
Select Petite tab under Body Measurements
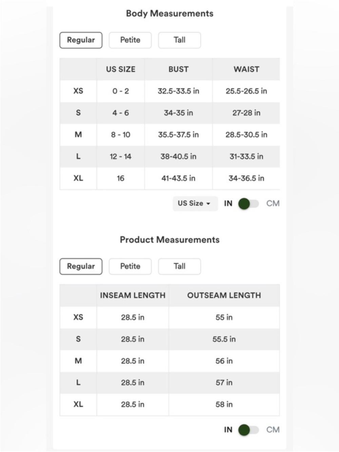130,40
